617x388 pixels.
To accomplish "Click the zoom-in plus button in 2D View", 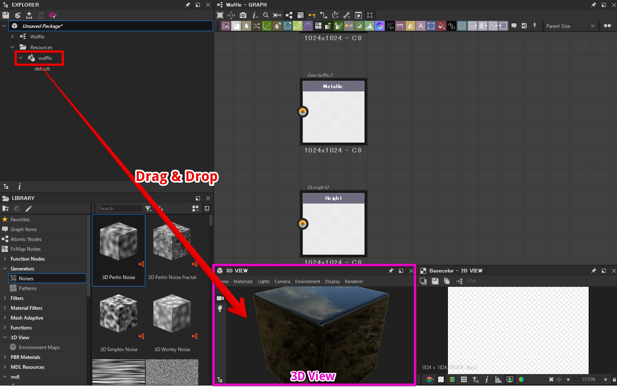I will point(605,379).
